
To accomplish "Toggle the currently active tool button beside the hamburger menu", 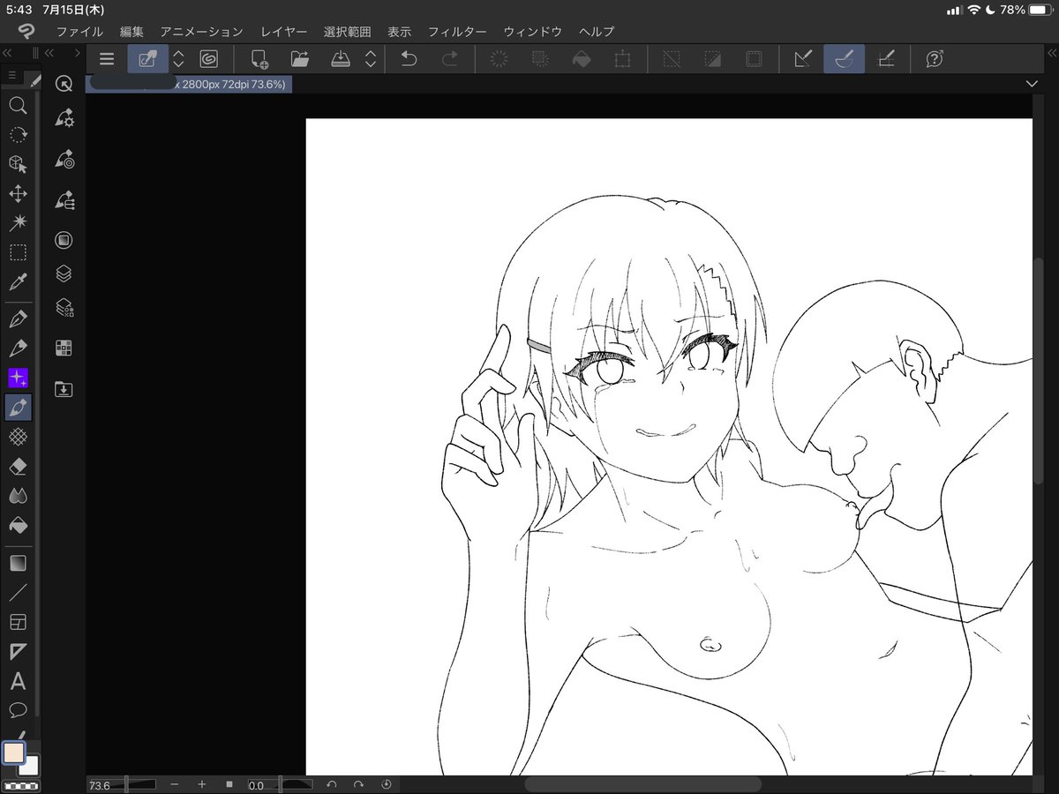I will pos(146,59).
